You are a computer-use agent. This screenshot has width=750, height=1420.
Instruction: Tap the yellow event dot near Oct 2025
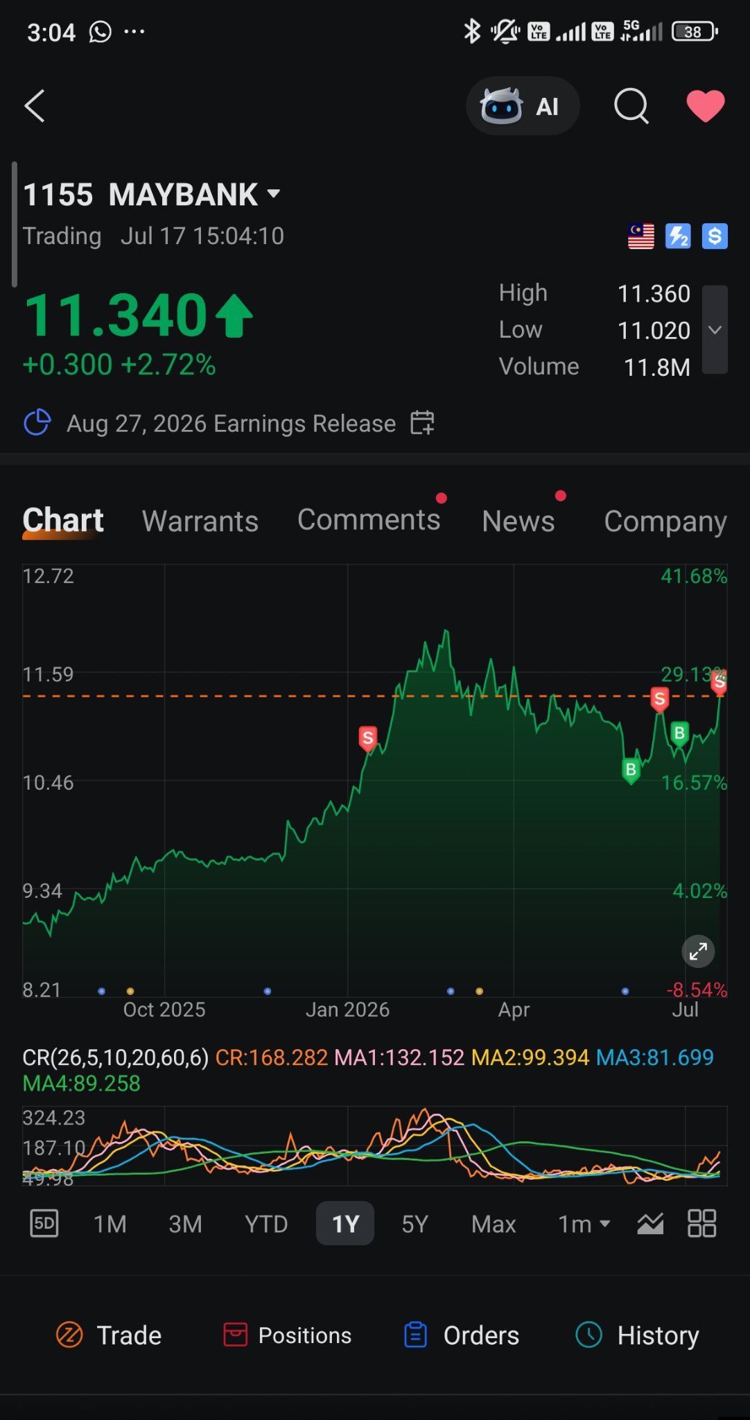pyautogui.click(x=130, y=992)
